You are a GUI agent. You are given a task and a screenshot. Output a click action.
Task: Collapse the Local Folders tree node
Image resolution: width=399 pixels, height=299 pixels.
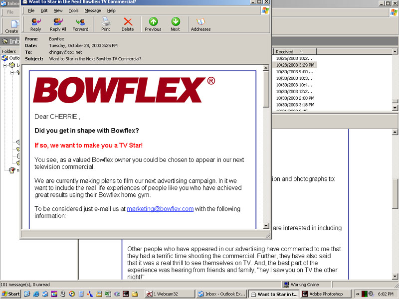click(x=5, y=65)
